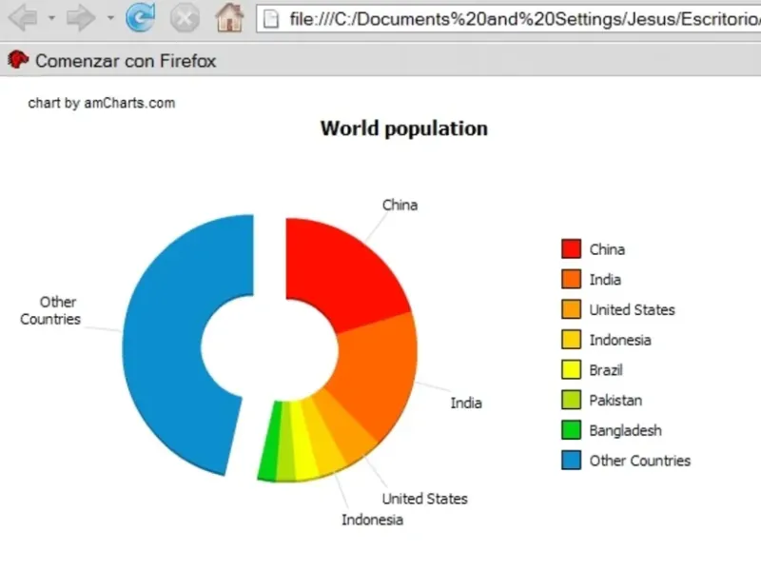Click the yellow Brazil legend swatch

(572, 369)
